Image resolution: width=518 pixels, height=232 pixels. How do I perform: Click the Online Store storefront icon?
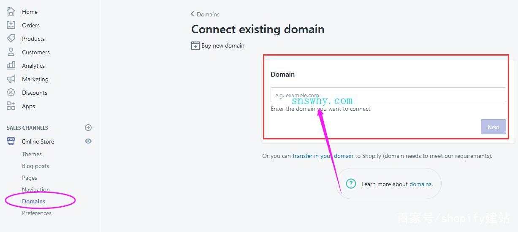point(11,141)
